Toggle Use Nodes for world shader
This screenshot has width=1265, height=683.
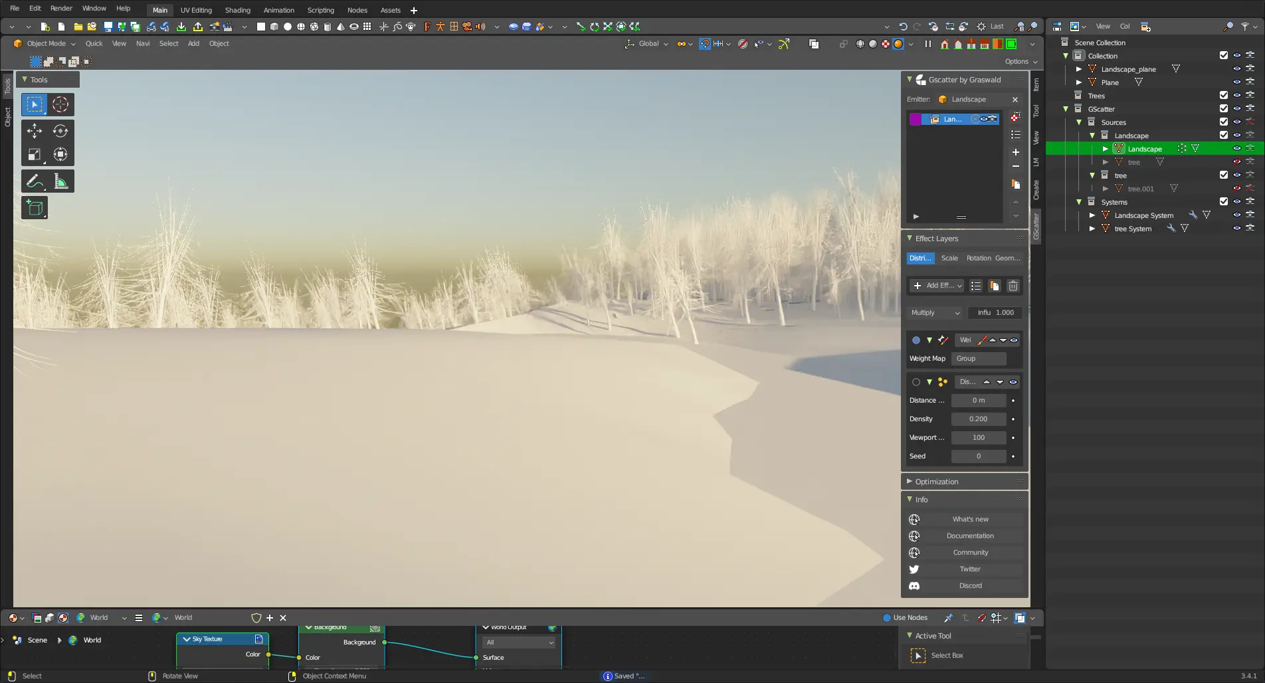(x=887, y=618)
